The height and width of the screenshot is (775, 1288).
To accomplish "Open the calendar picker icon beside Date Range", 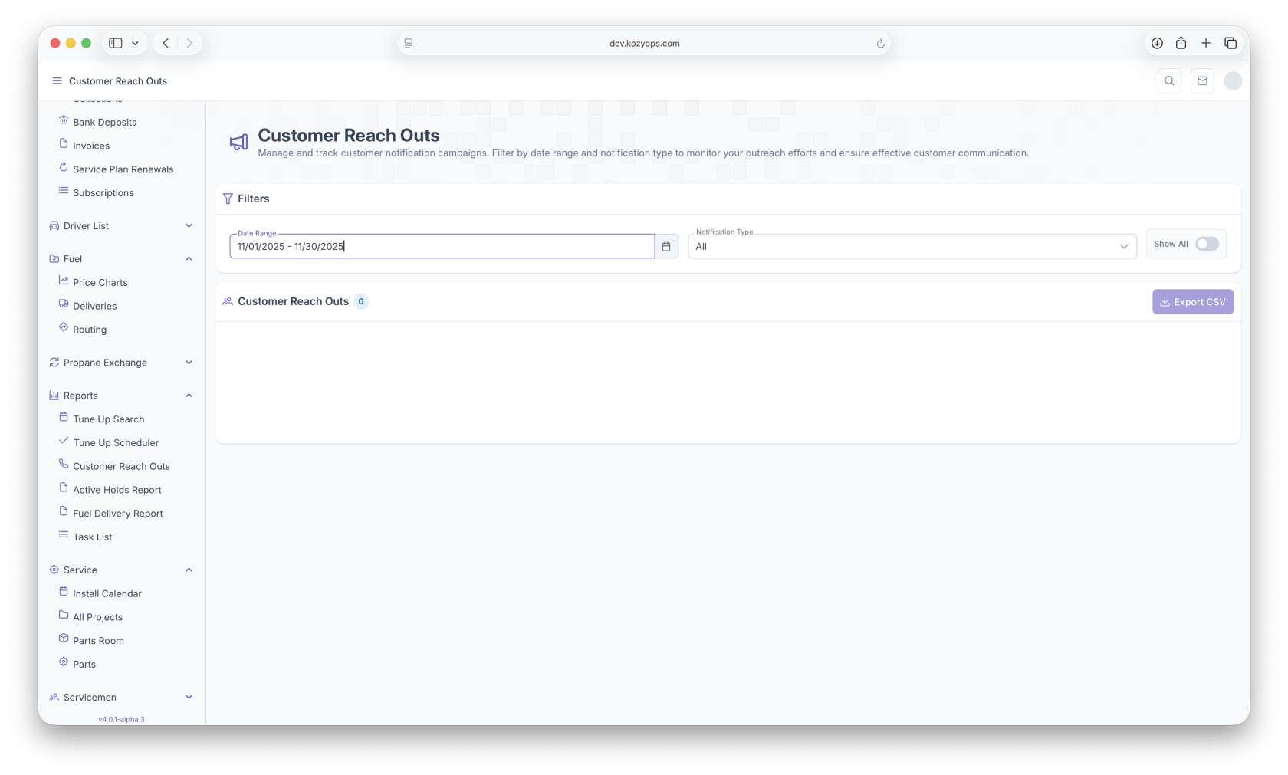I will click(666, 246).
